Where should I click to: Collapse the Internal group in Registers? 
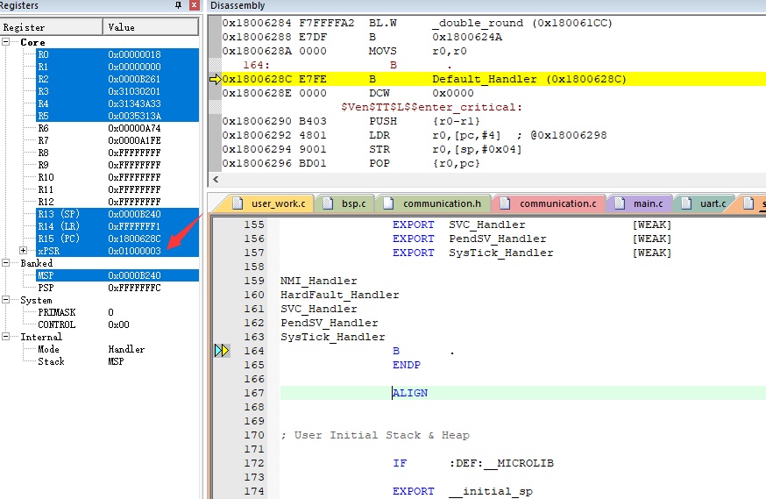tap(7, 337)
